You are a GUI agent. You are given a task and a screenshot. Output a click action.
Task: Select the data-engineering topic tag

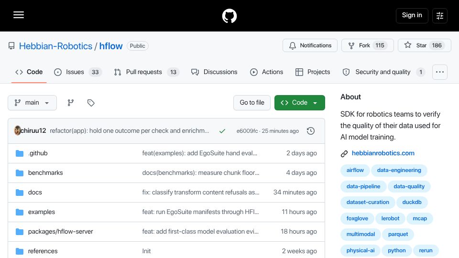tap(399, 170)
